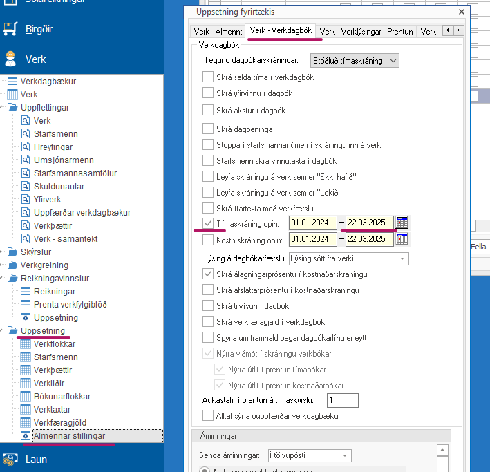Click the Verk person icon in sidebar
This screenshot has height=472, width=490.
(10, 59)
